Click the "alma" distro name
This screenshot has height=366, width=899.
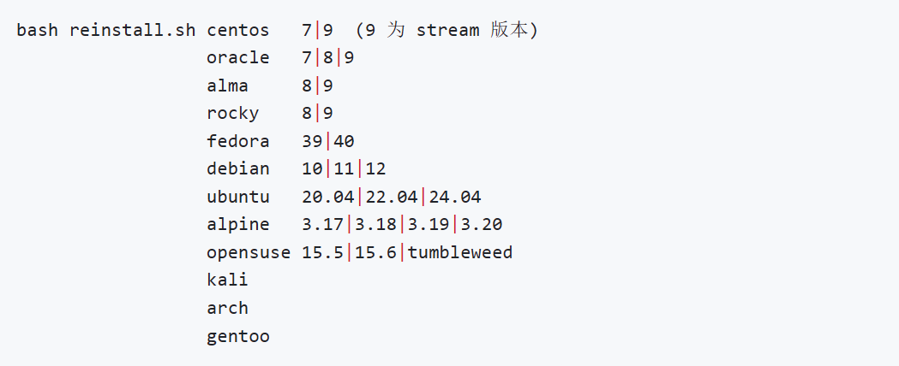228,86
